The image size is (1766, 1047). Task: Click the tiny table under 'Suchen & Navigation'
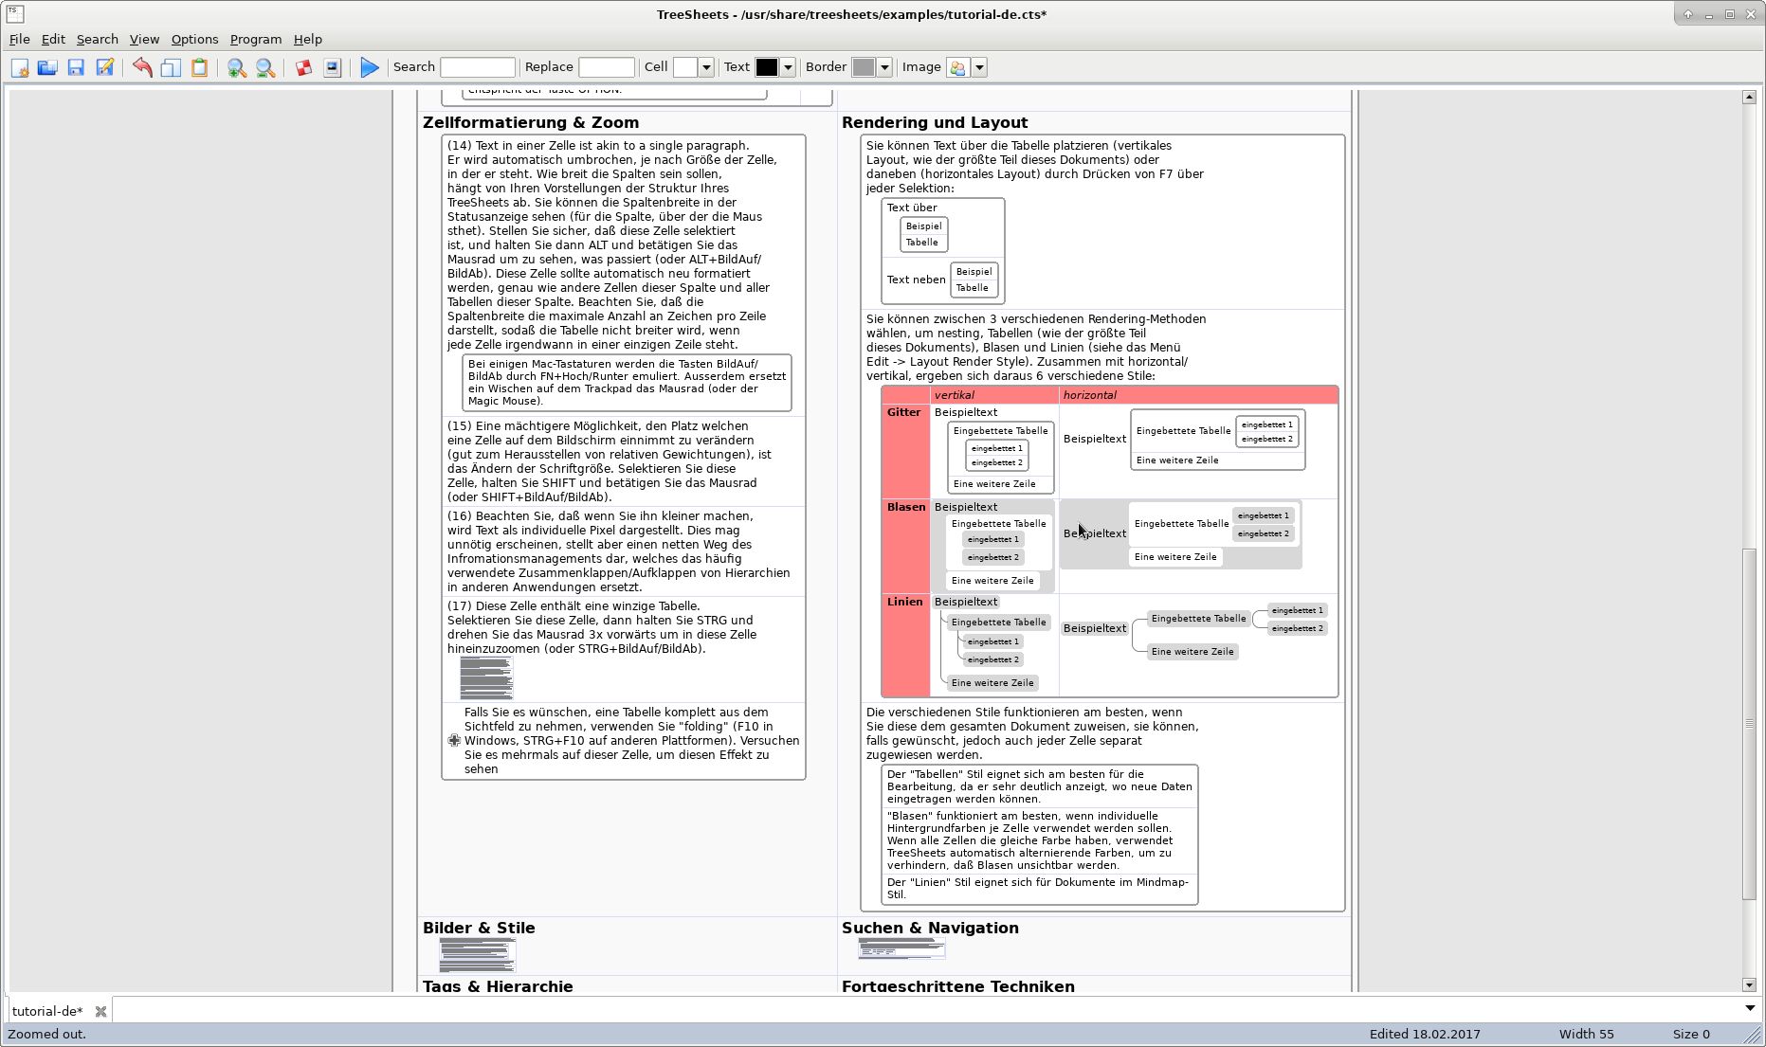[x=901, y=948]
